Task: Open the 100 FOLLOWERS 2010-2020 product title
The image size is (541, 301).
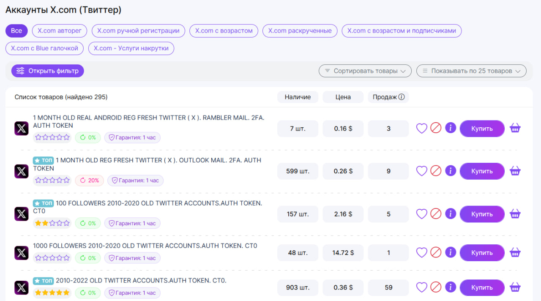Action: pyautogui.click(x=148, y=207)
